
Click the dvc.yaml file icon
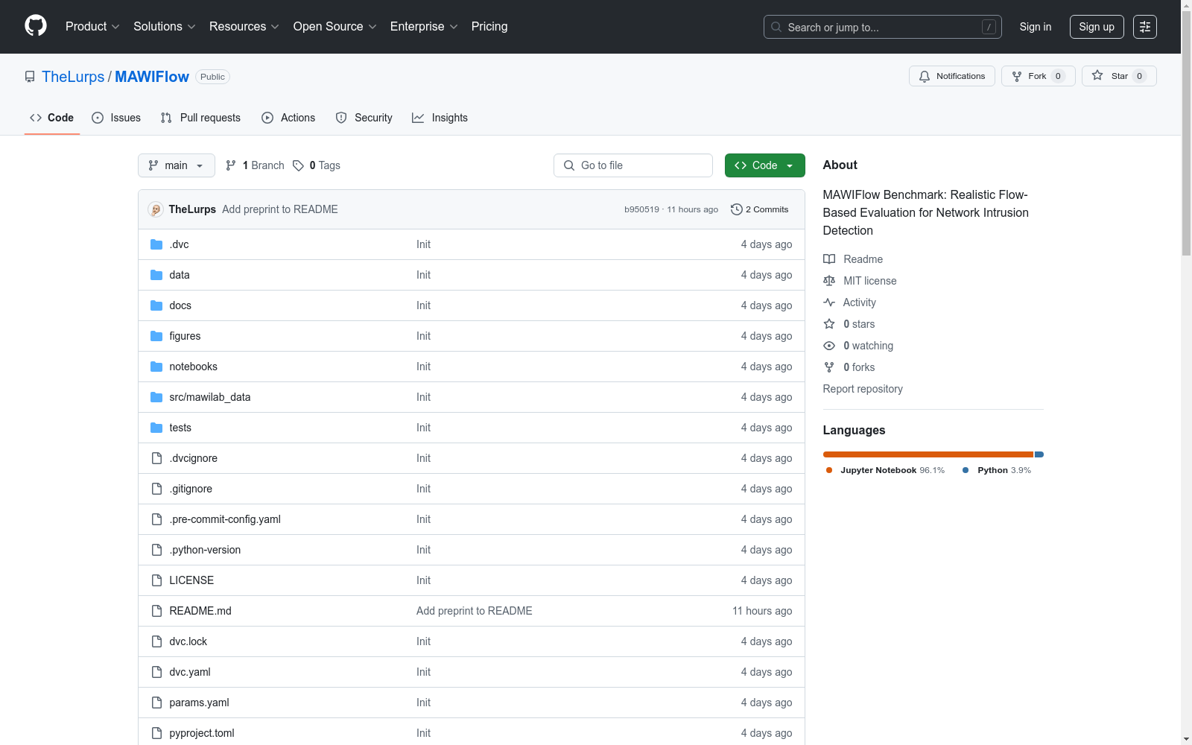coord(156,672)
